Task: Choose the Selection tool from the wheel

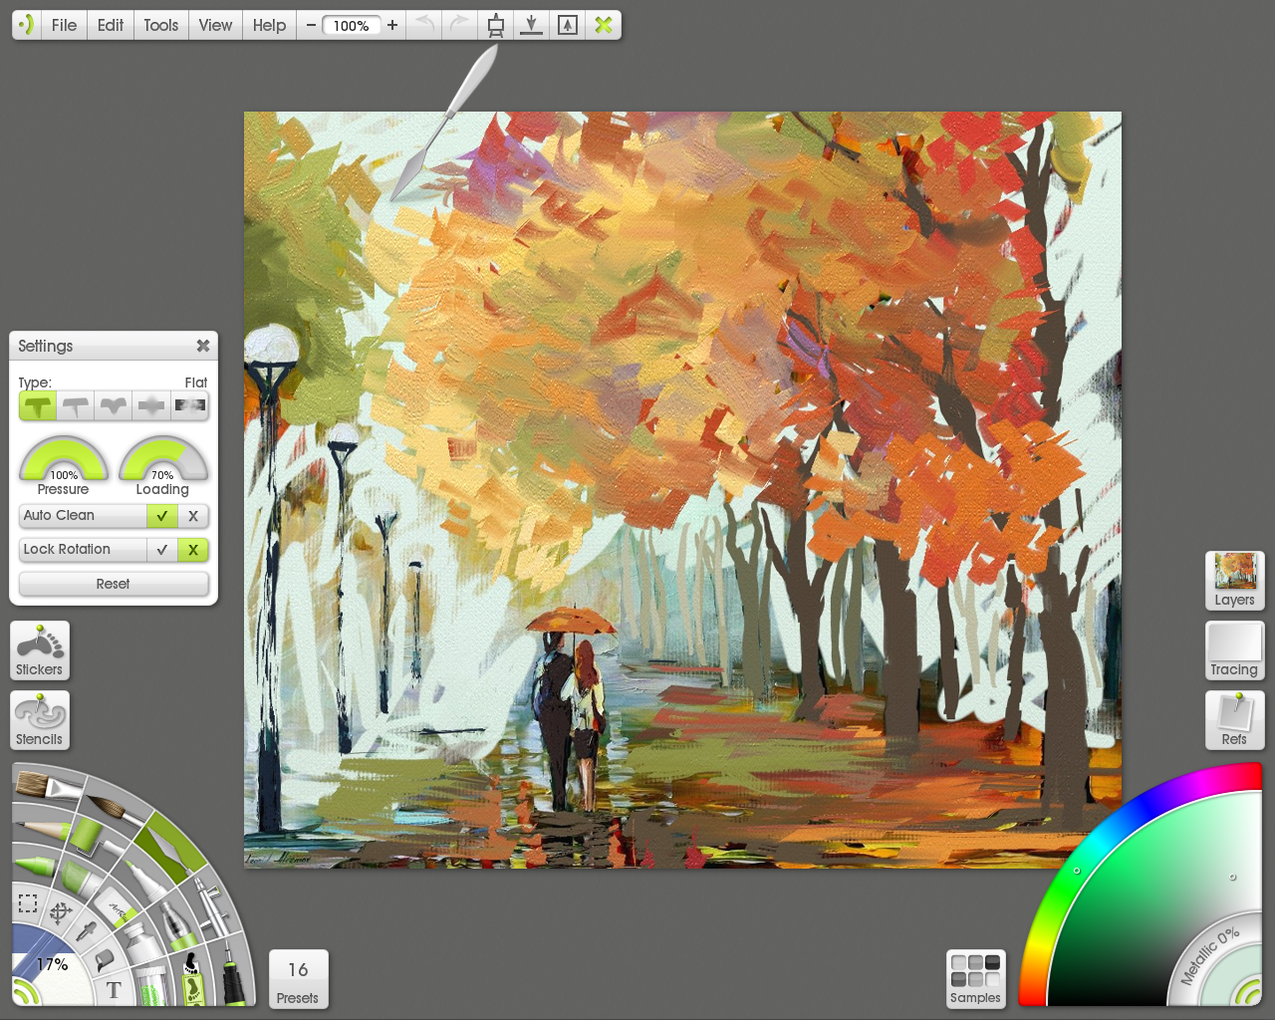Action: pyautogui.click(x=27, y=901)
